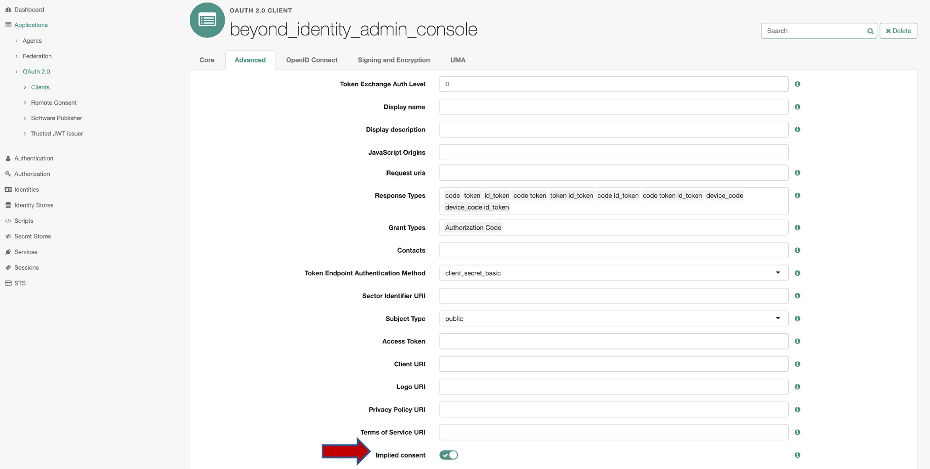Open Token Endpoint Authentication Method dropdown

tap(613, 273)
